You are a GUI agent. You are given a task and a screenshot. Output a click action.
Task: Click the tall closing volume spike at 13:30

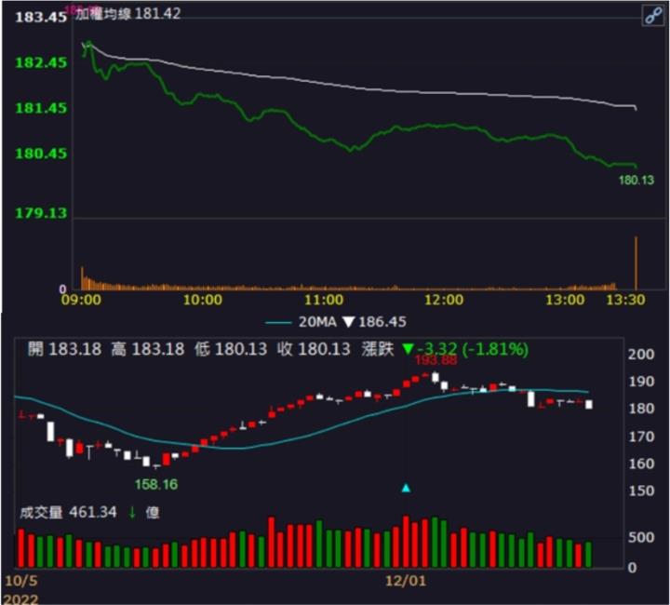tap(636, 262)
